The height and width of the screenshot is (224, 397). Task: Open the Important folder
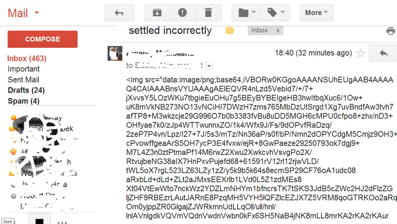tap(24, 69)
